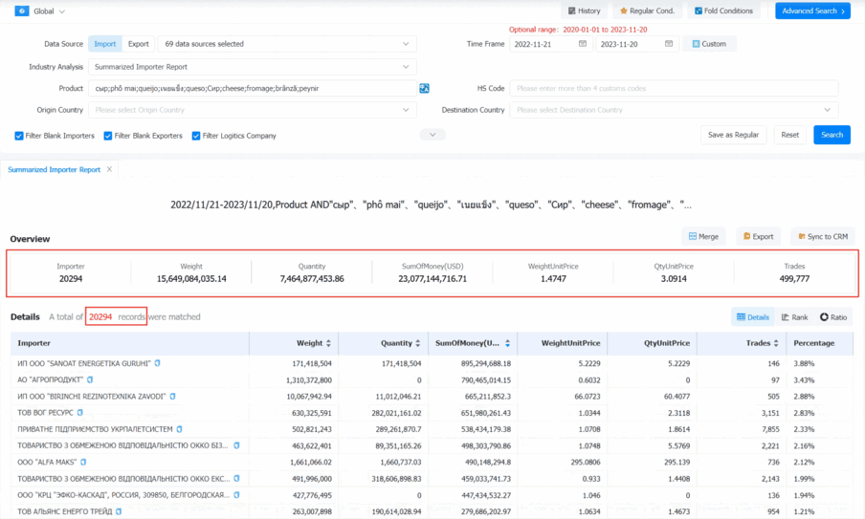The width and height of the screenshot is (865, 519).
Task: Open importer ИП ООО SANOAT ENERGETIKA GURUHI
Action: 84,363
